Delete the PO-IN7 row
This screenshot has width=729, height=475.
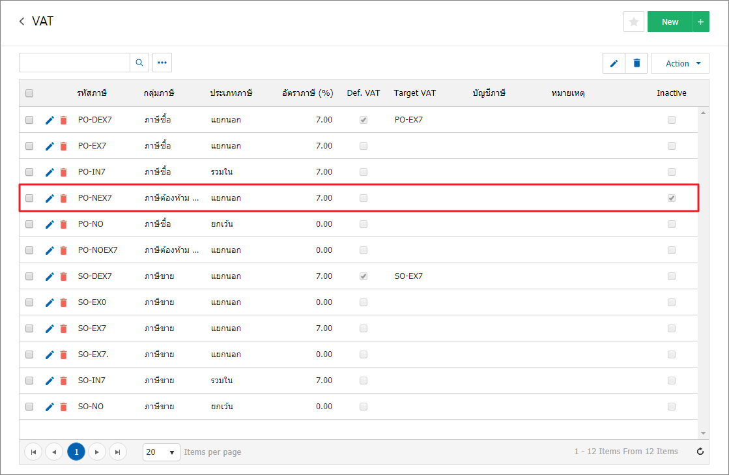64,173
